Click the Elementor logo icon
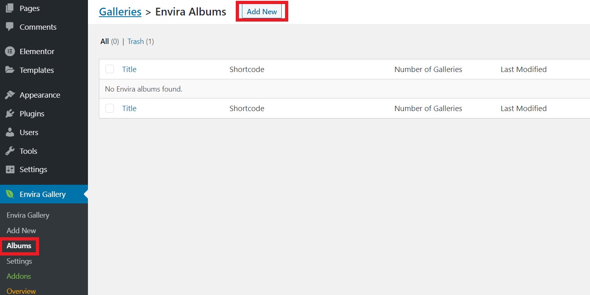The height and width of the screenshot is (295, 590). tap(10, 51)
